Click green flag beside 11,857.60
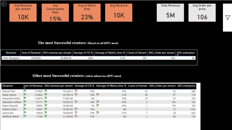The image size is (232, 130). pyautogui.click(x=46, y=98)
